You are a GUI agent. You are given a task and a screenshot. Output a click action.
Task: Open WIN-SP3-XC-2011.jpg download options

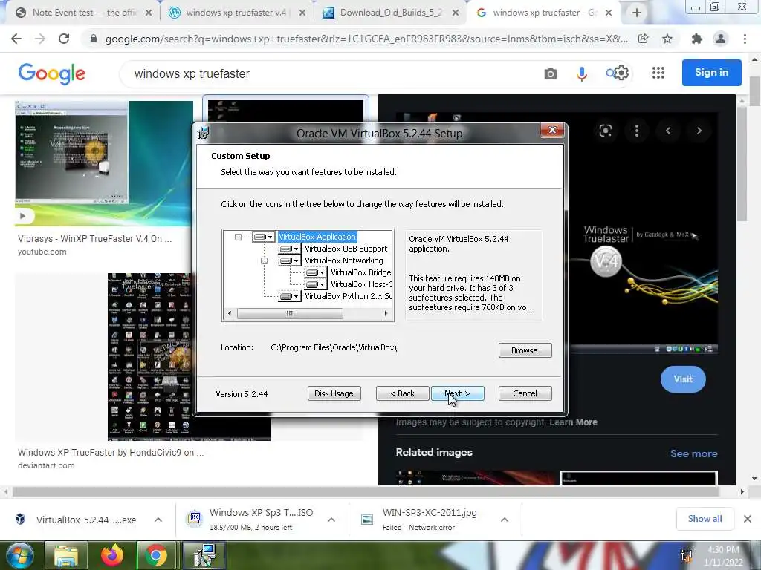point(505,520)
